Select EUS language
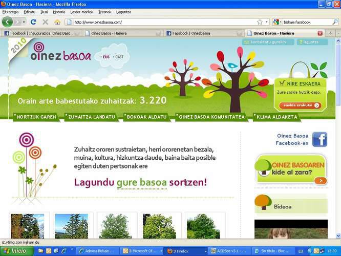 (105, 57)
